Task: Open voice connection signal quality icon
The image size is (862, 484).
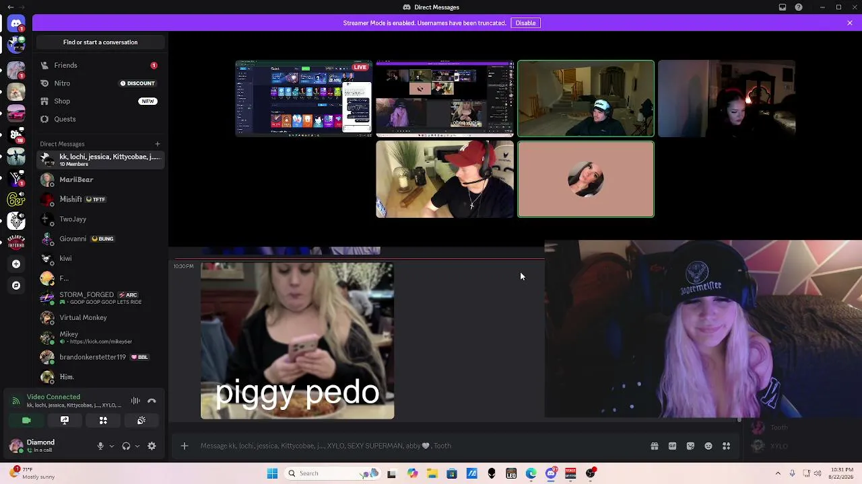Action: [x=15, y=401]
